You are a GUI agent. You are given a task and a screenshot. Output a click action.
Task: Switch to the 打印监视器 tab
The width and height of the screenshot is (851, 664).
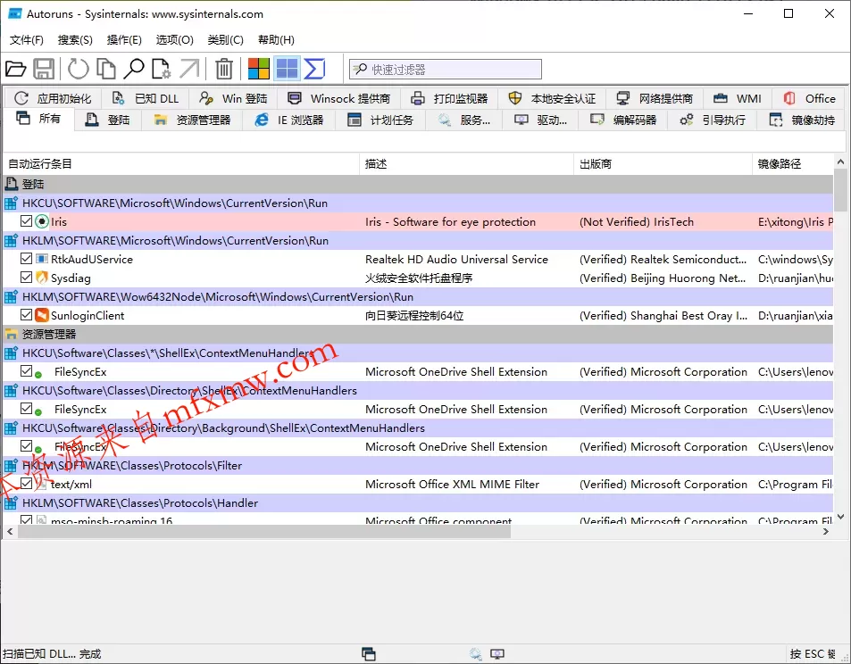450,98
